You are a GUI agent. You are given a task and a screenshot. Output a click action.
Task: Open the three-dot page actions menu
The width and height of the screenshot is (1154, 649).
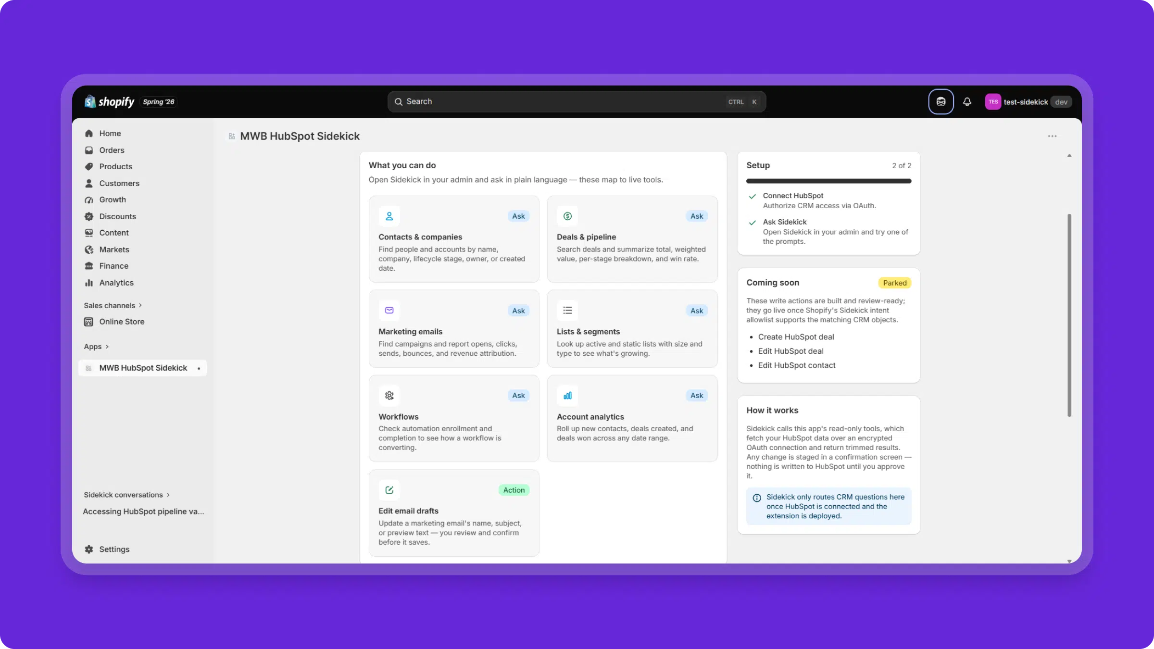[1052, 136]
